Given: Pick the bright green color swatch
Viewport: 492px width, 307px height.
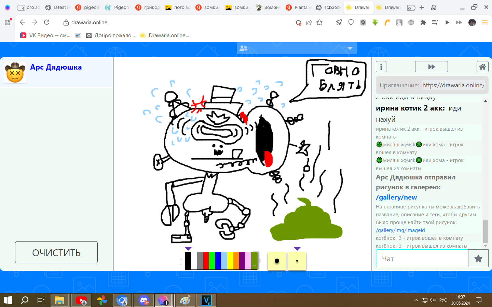Looking at the screenshot, I should [x=212, y=261].
